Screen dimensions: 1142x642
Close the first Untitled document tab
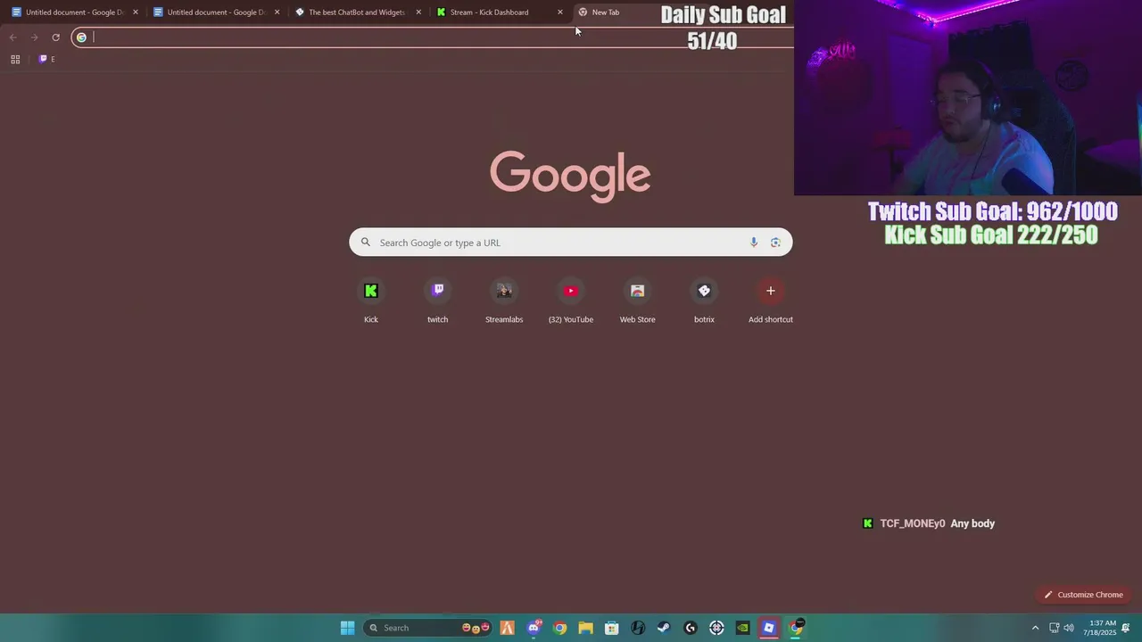click(136, 12)
